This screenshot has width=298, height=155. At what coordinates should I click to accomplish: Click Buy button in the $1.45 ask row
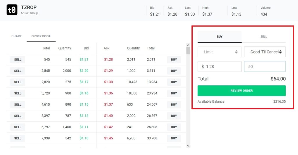pyautogui.click(x=174, y=138)
